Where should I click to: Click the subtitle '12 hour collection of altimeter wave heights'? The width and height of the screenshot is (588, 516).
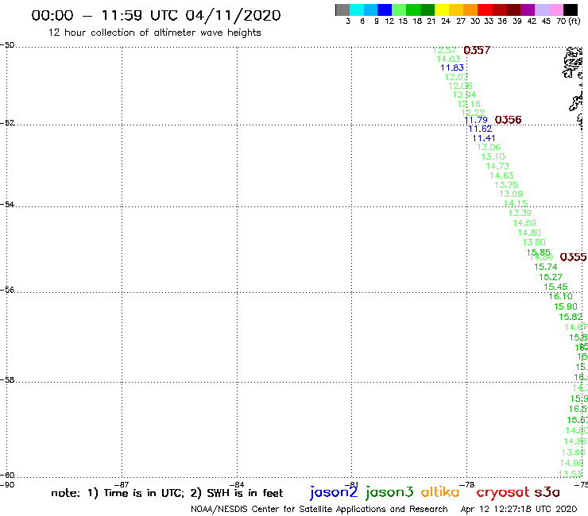(154, 33)
